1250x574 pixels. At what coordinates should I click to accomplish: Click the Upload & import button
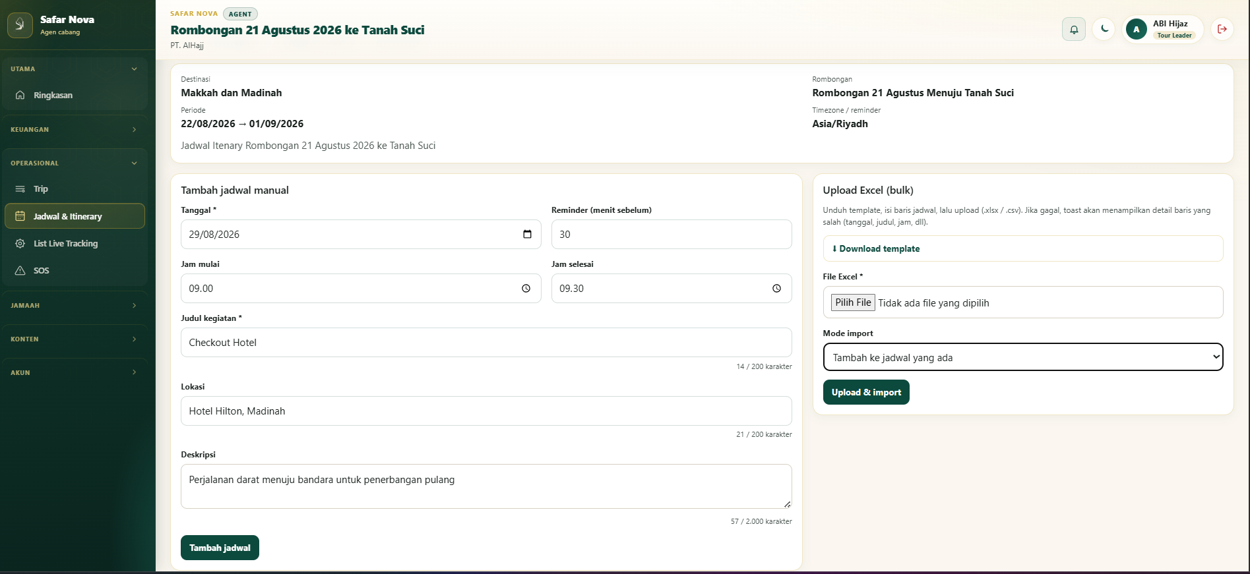tap(866, 392)
